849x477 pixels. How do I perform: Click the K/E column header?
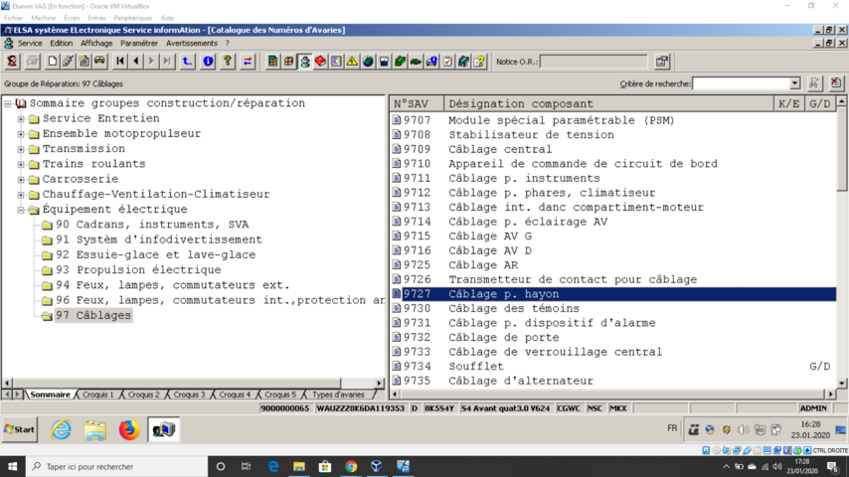coord(789,104)
